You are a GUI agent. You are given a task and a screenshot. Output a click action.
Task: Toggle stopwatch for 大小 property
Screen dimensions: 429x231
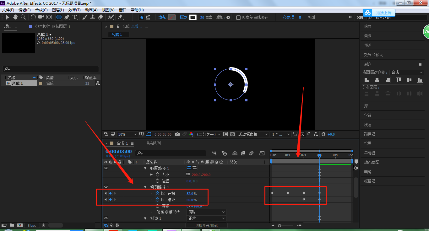[x=158, y=175]
